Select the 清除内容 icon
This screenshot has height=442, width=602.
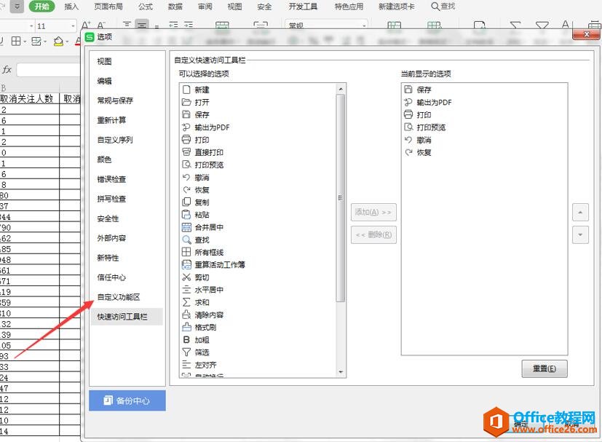(x=186, y=315)
